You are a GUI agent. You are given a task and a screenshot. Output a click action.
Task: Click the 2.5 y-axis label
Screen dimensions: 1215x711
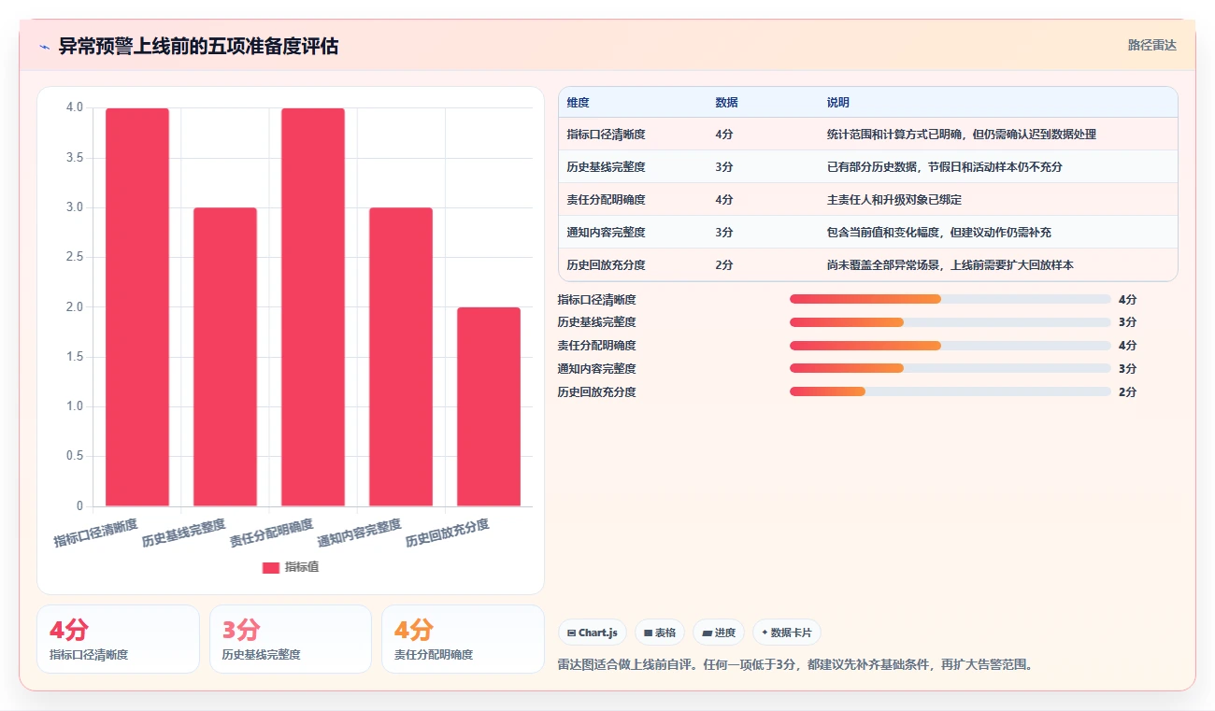click(x=74, y=257)
